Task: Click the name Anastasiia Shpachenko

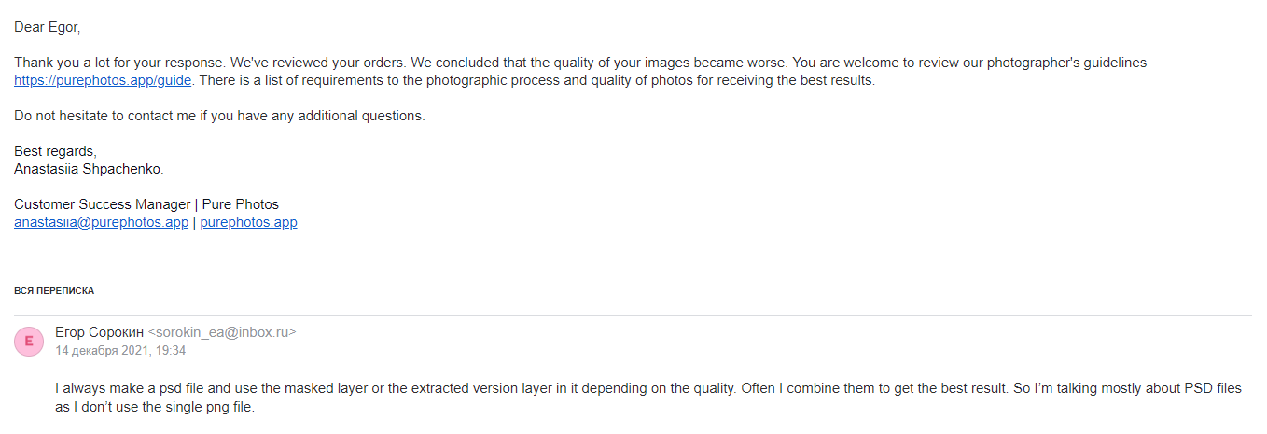Action: 89,169
